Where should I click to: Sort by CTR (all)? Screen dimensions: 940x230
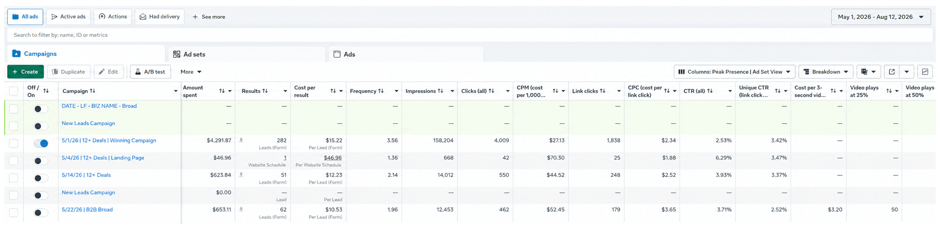click(710, 91)
